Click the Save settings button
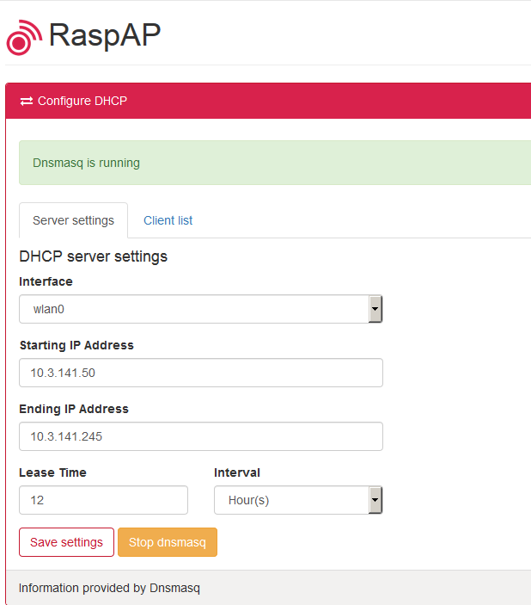 point(66,542)
